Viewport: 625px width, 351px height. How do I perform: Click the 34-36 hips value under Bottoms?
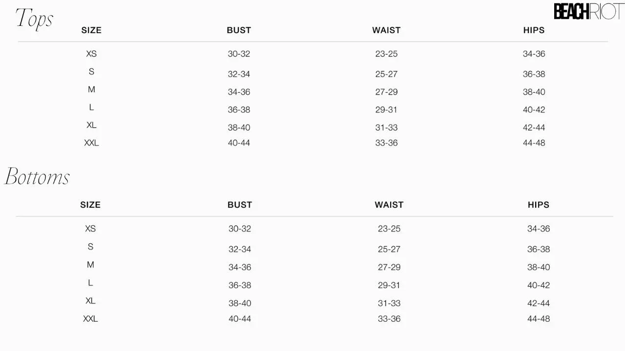539,229
